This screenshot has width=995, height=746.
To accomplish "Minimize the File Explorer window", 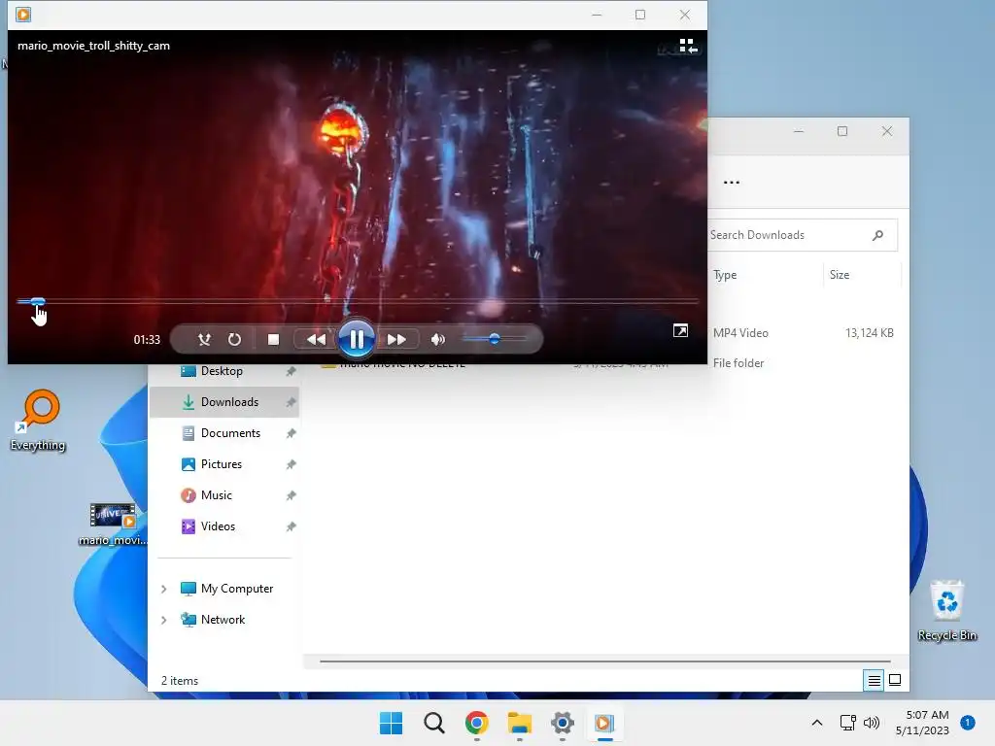I will point(799,131).
